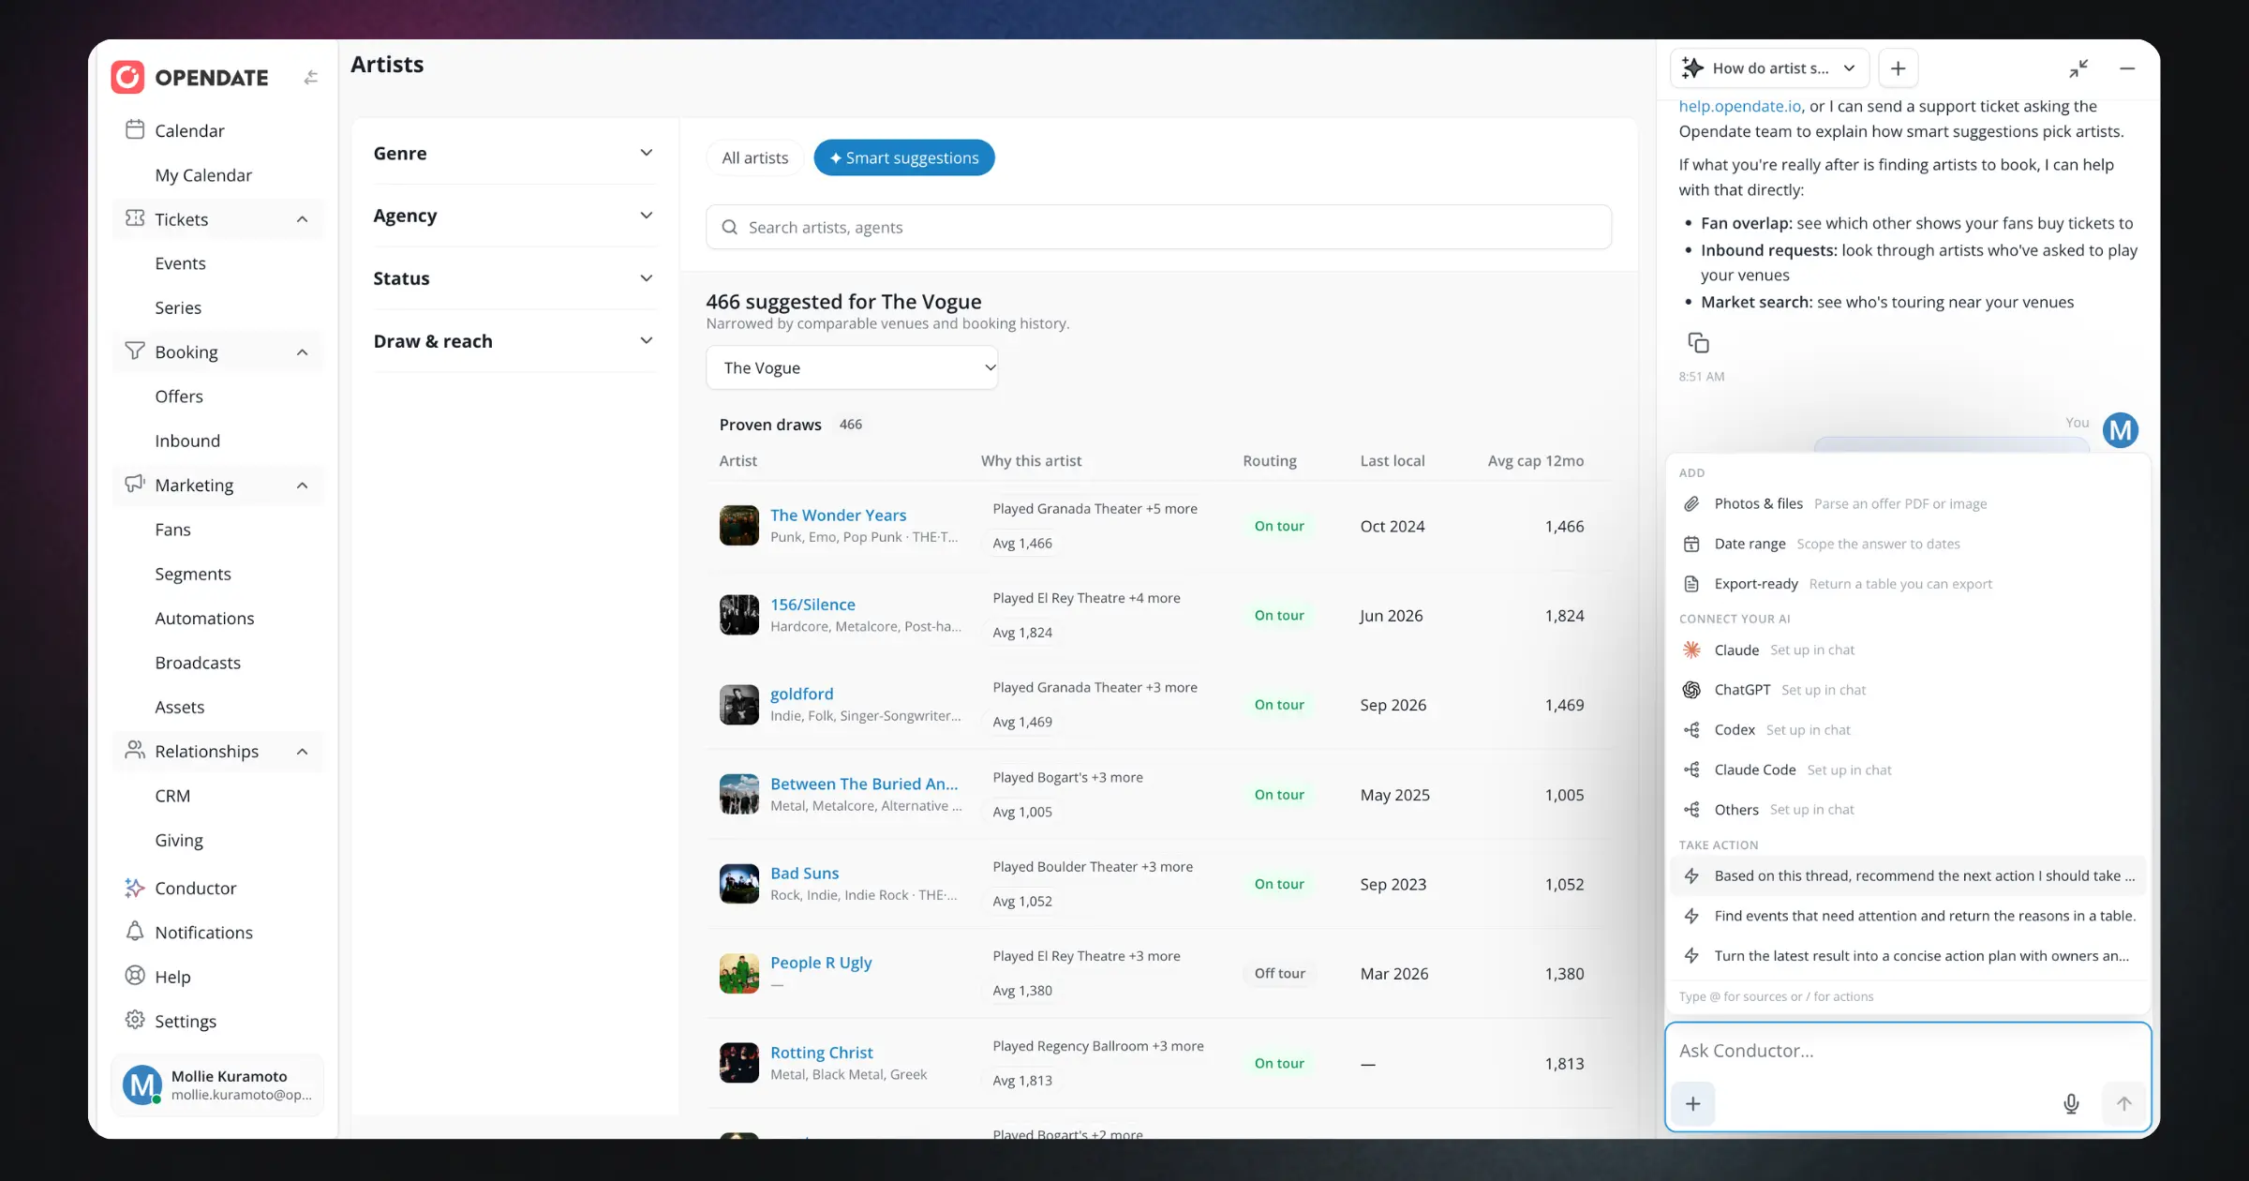Open the conversation title dropdown

pos(1769,68)
